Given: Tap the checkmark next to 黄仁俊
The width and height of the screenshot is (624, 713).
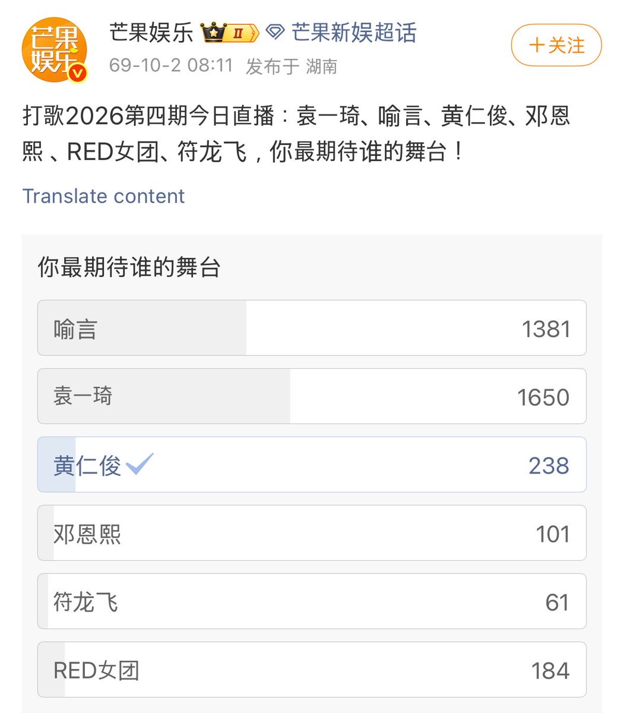Looking at the screenshot, I should (140, 464).
